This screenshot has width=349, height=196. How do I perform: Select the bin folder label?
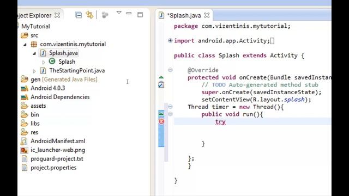click(x=35, y=115)
